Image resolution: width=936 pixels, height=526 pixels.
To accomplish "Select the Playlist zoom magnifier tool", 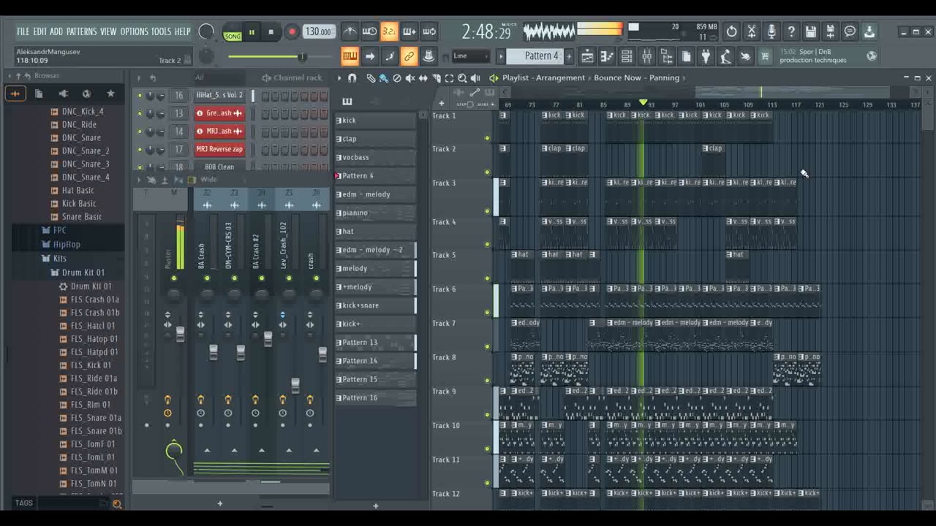I will (x=462, y=77).
